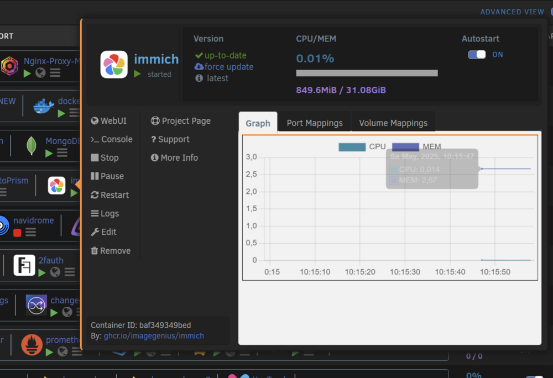
Task: Click MongoDB green play status icon
Action: (49, 153)
